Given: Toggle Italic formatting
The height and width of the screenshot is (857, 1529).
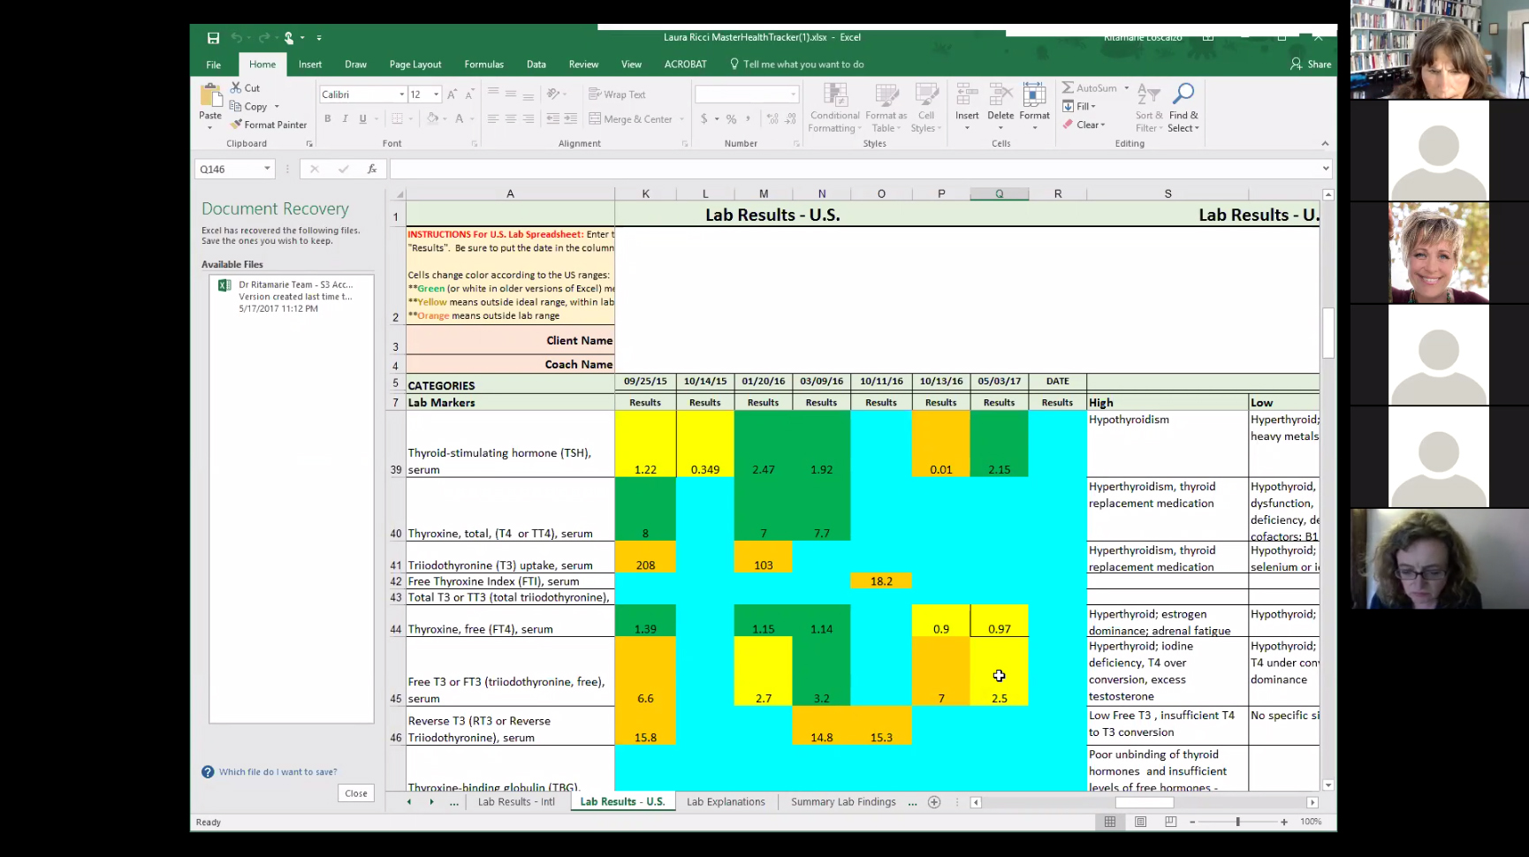Looking at the screenshot, I should (345, 118).
